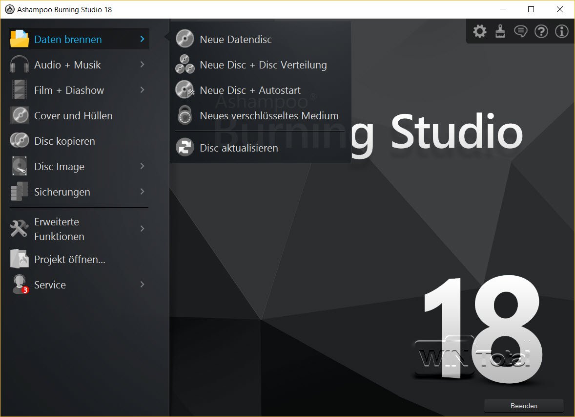The height and width of the screenshot is (417, 575).
Task: Click the disc icon beside Cover und Hüllen
Action: click(20, 115)
